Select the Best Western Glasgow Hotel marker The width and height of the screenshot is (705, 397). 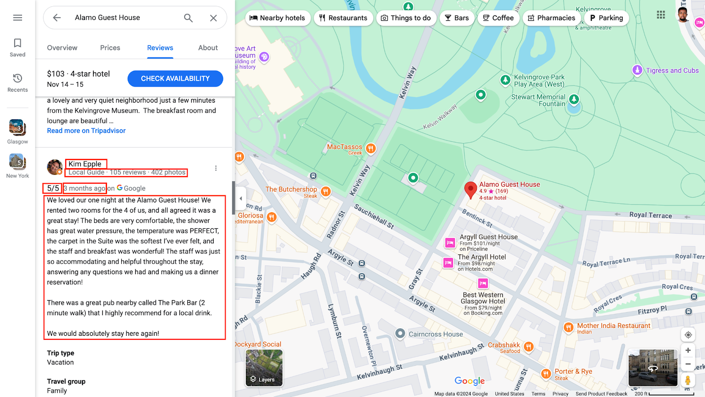point(483,283)
